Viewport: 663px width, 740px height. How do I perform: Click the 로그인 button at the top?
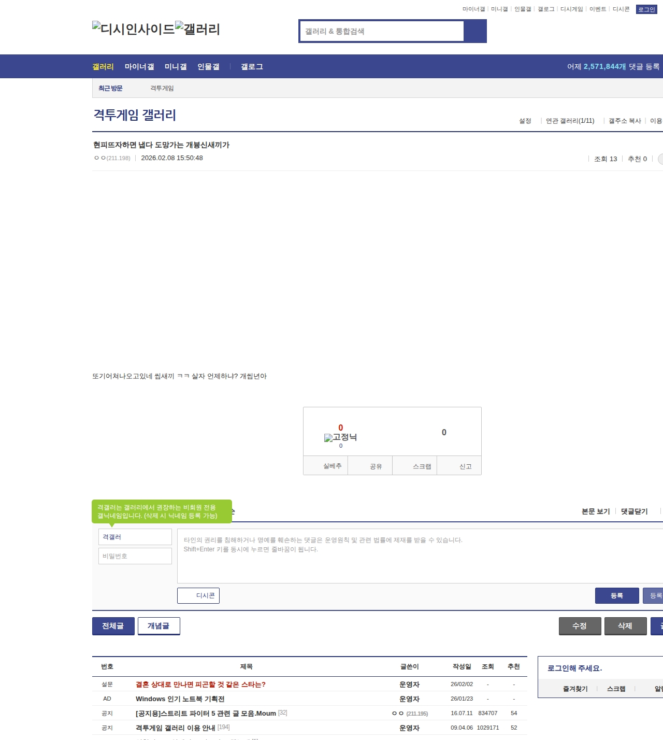646,9
